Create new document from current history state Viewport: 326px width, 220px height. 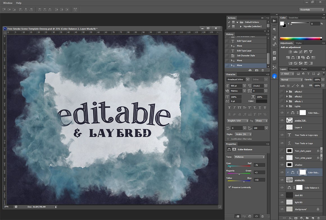[x=250, y=70]
